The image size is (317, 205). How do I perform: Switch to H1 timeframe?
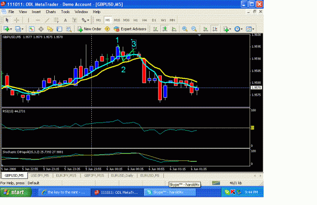pyautogui.click(x=135, y=20)
